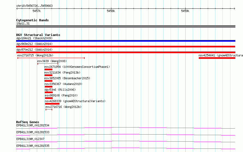Click the right arrow of the ruler

[x=235, y=9]
